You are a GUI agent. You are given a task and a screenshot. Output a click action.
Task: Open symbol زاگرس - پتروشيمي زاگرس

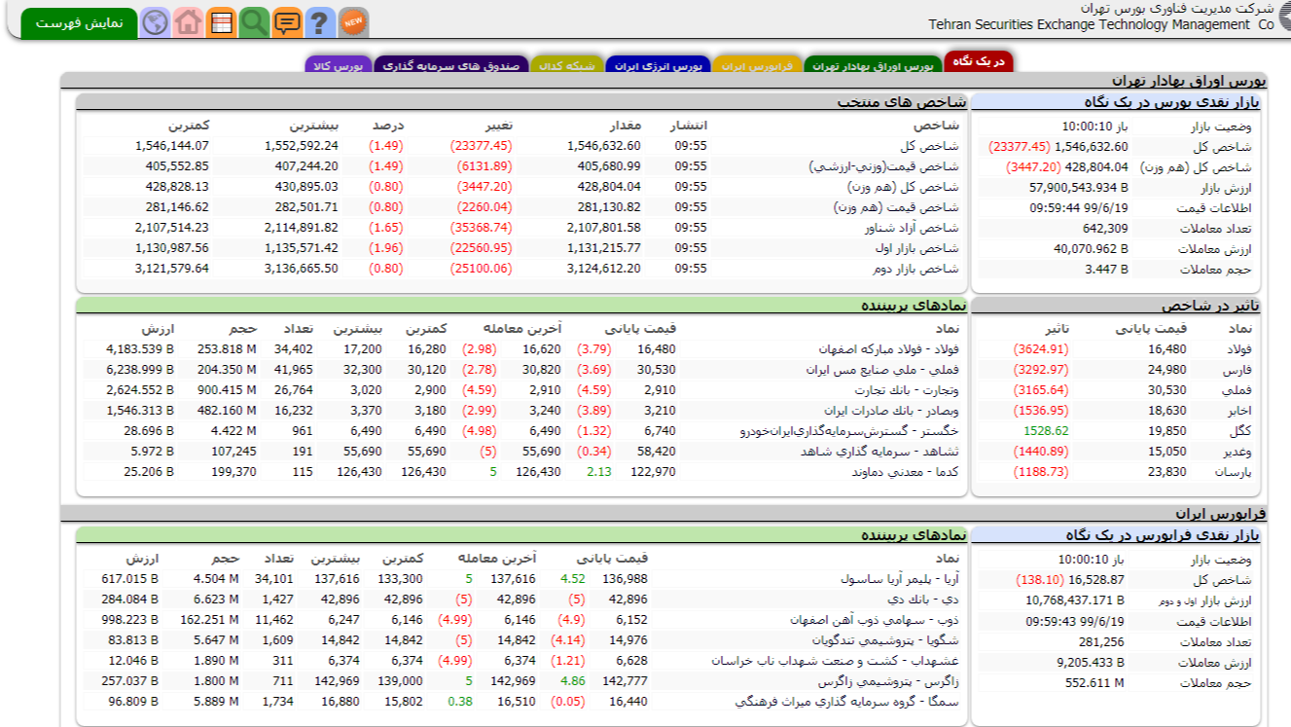point(889,680)
